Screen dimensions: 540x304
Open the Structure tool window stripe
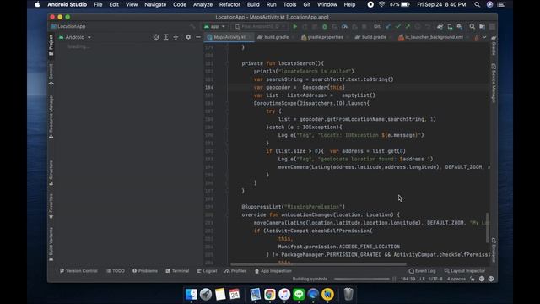(x=51, y=172)
